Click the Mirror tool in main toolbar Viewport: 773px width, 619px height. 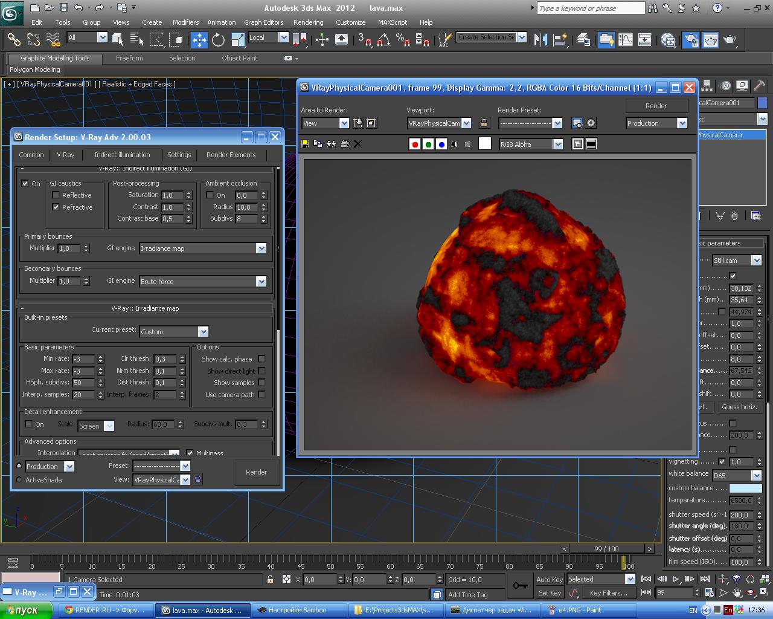point(540,40)
